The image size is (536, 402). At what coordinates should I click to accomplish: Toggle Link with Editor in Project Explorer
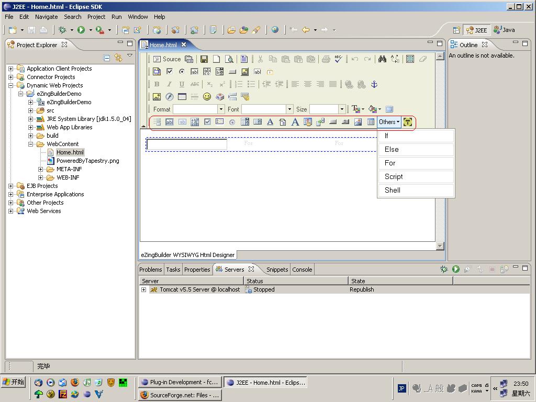[118, 58]
